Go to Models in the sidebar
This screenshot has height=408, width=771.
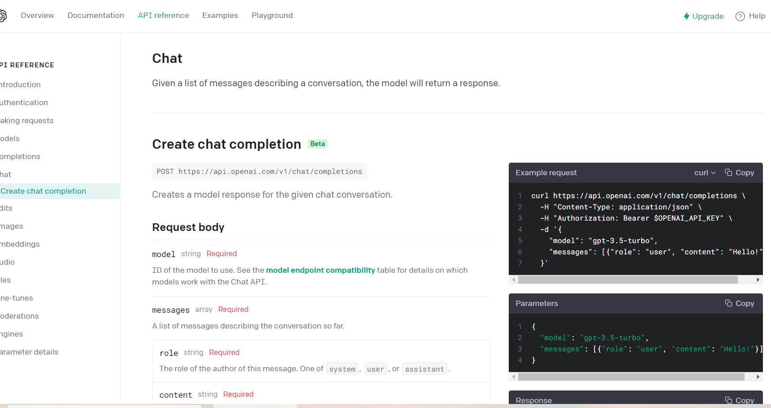click(x=10, y=138)
